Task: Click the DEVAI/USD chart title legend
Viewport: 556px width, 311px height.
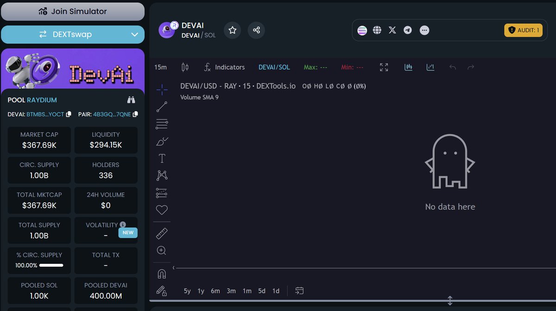Action: coord(238,86)
